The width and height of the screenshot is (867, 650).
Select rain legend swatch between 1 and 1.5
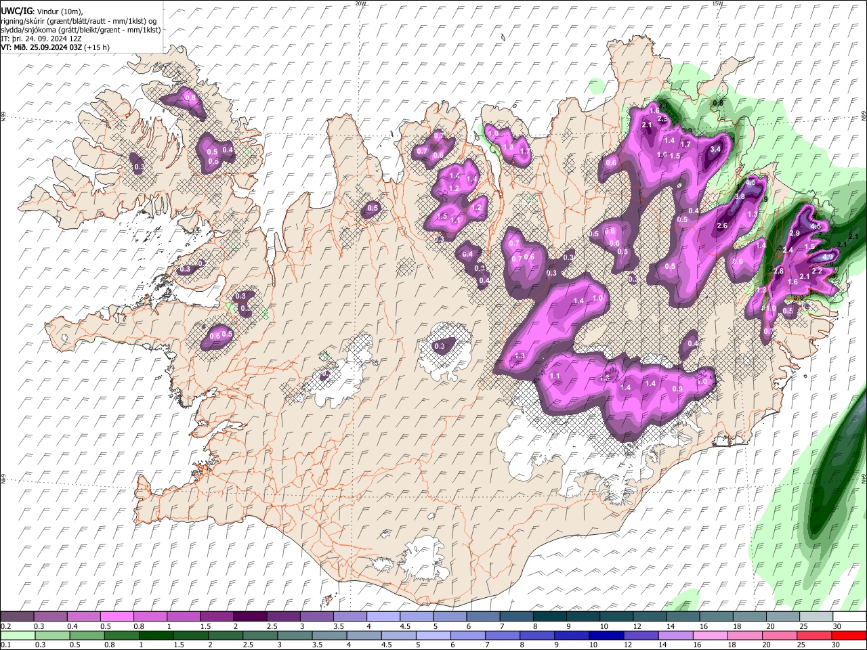coord(157,635)
